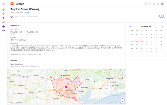Click the Search page heading
The width and height of the screenshot is (167, 105).
20,4
